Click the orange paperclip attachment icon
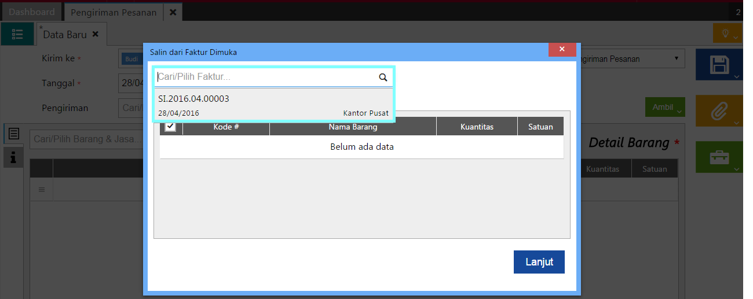The width and height of the screenshot is (753, 299). (x=719, y=110)
